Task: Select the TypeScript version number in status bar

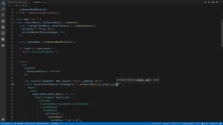Action: [198, 124]
